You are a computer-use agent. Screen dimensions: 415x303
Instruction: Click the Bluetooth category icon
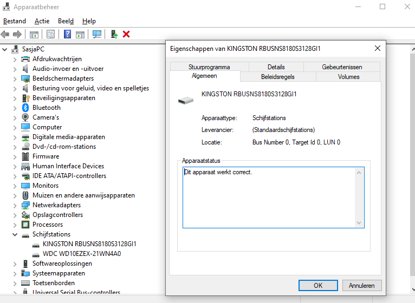click(x=25, y=108)
